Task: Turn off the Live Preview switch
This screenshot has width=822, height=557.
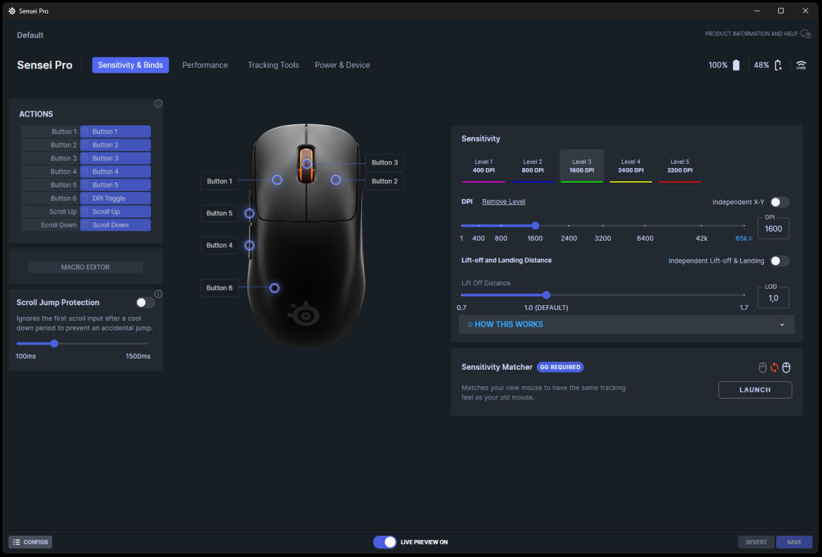Action: pos(385,543)
